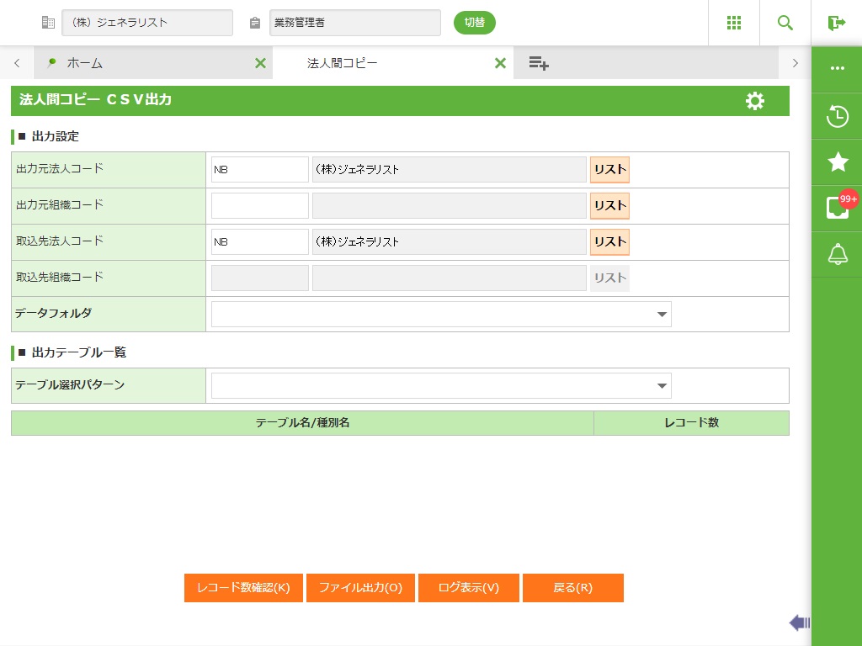
Task: Open favorites star icon in sidebar
Action: [x=837, y=162]
